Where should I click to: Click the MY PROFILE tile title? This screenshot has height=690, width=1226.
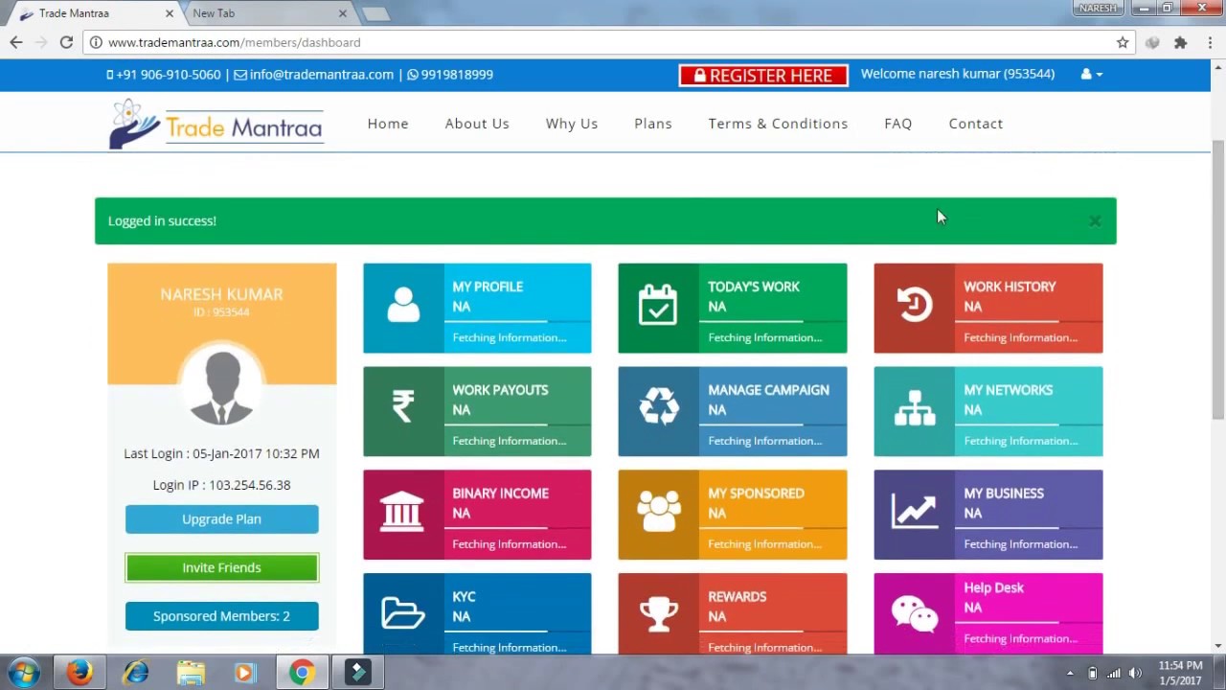tap(488, 287)
